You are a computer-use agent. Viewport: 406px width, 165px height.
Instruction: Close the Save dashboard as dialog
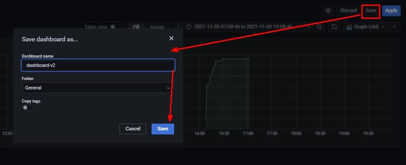click(x=171, y=38)
